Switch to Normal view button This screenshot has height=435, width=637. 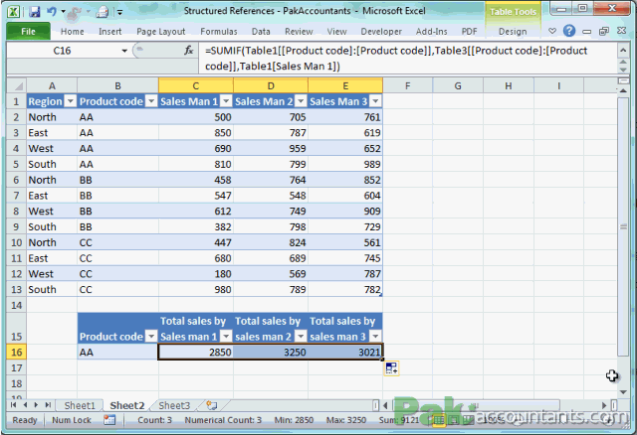(438, 420)
